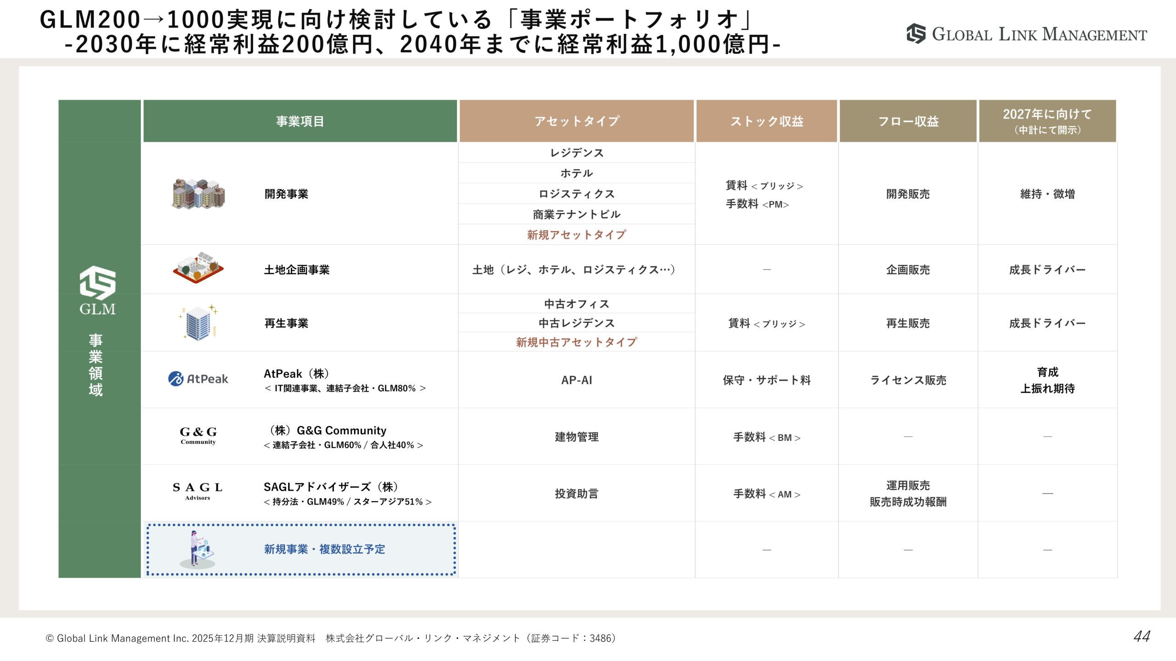Click the 商業テナントビル asset type cell
Image resolution: width=1176 pixels, height=661 pixels.
coord(577,214)
